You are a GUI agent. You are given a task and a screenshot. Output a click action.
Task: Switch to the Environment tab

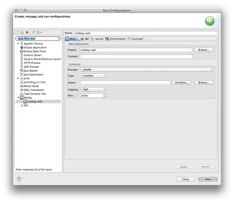pos(115,39)
